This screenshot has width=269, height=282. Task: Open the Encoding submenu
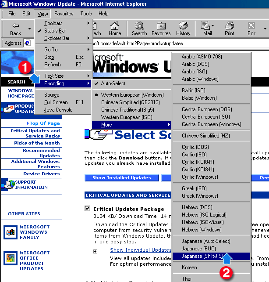pos(63,83)
